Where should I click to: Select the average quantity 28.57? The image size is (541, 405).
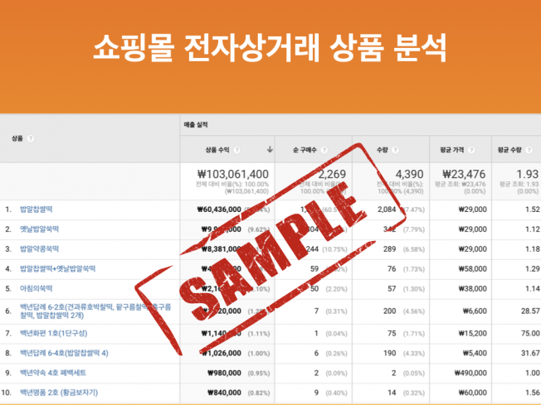click(530, 311)
